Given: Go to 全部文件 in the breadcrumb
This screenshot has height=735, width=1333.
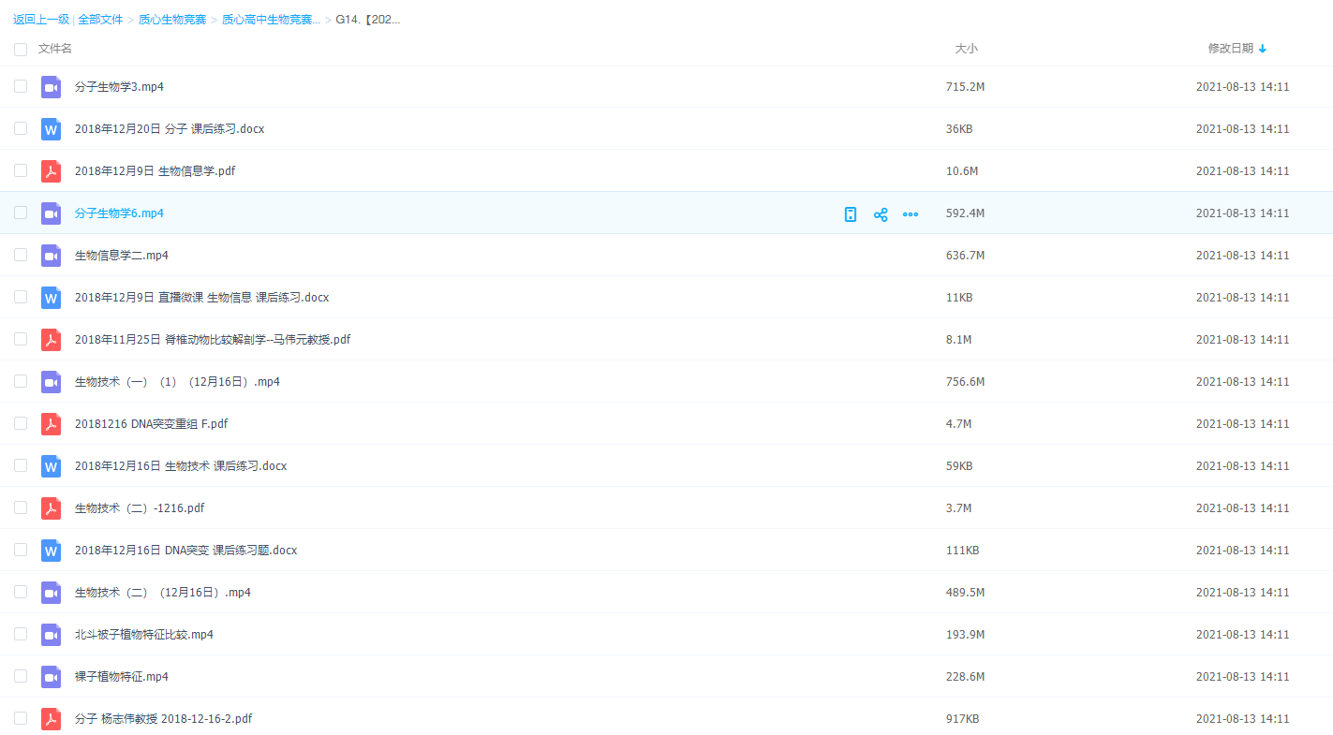Looking at the screenshot, I should 100,20.
